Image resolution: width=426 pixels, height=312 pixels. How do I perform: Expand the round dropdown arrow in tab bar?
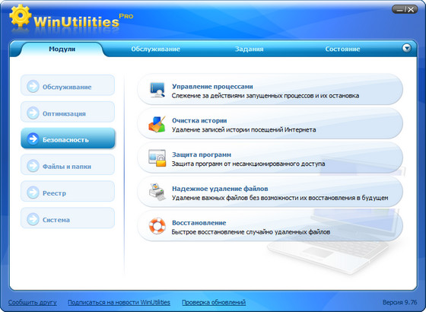pos(406,49)
